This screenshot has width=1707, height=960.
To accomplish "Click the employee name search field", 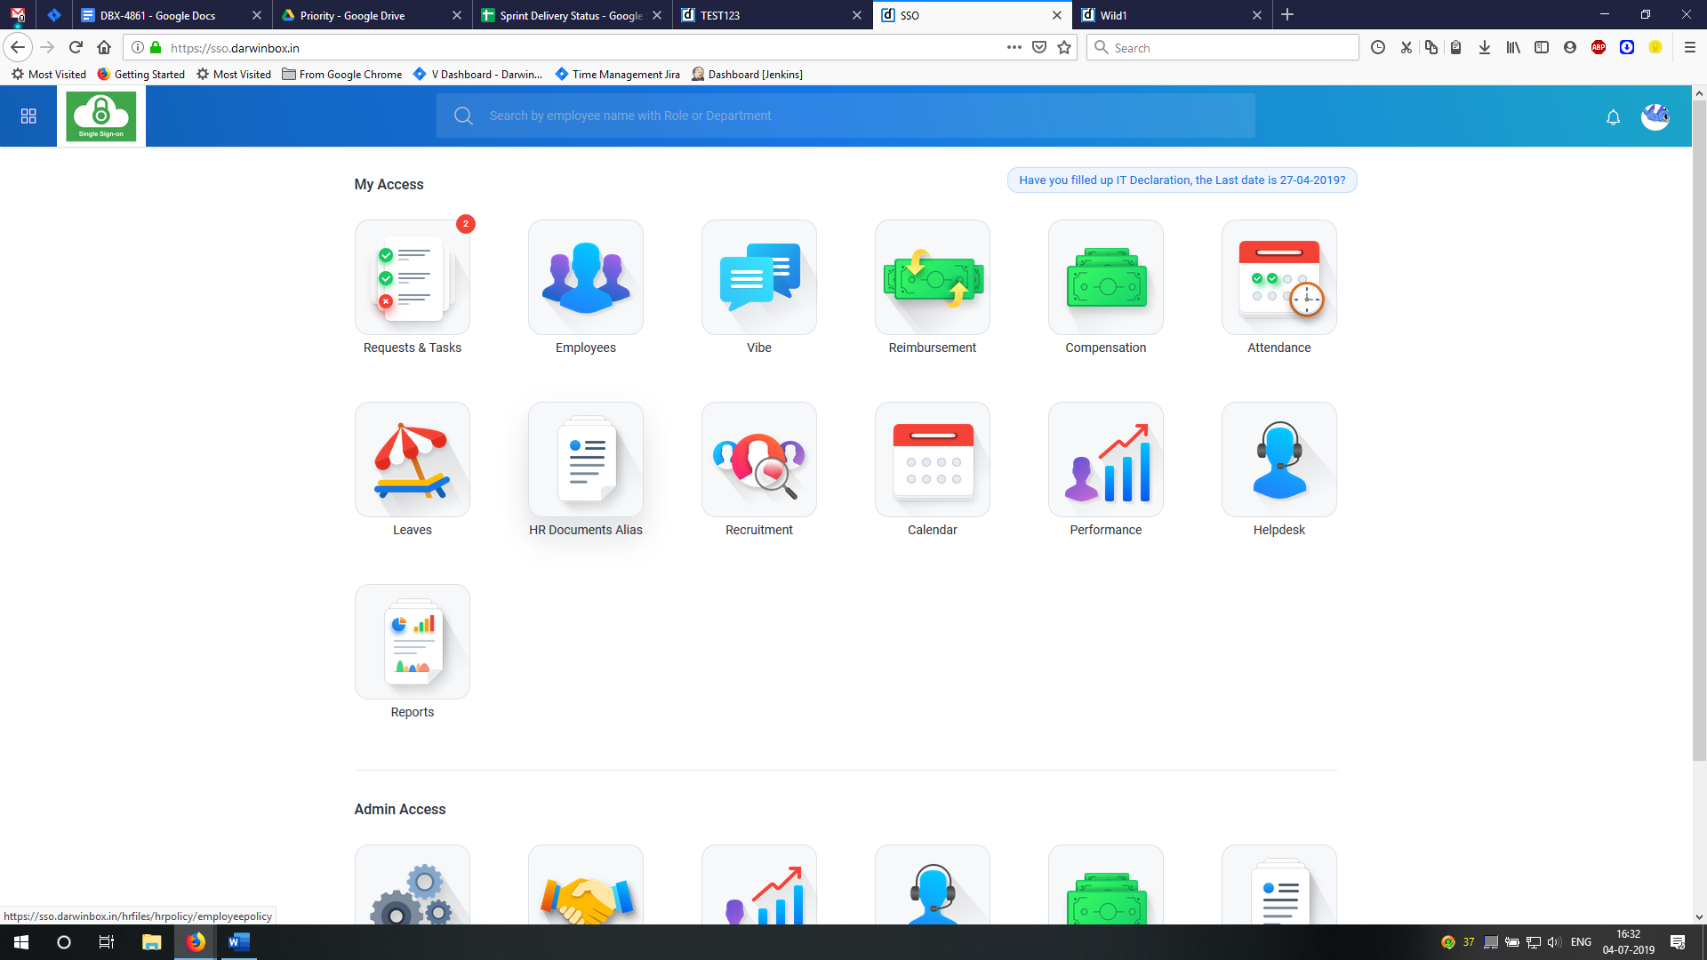I will (845, 116).
